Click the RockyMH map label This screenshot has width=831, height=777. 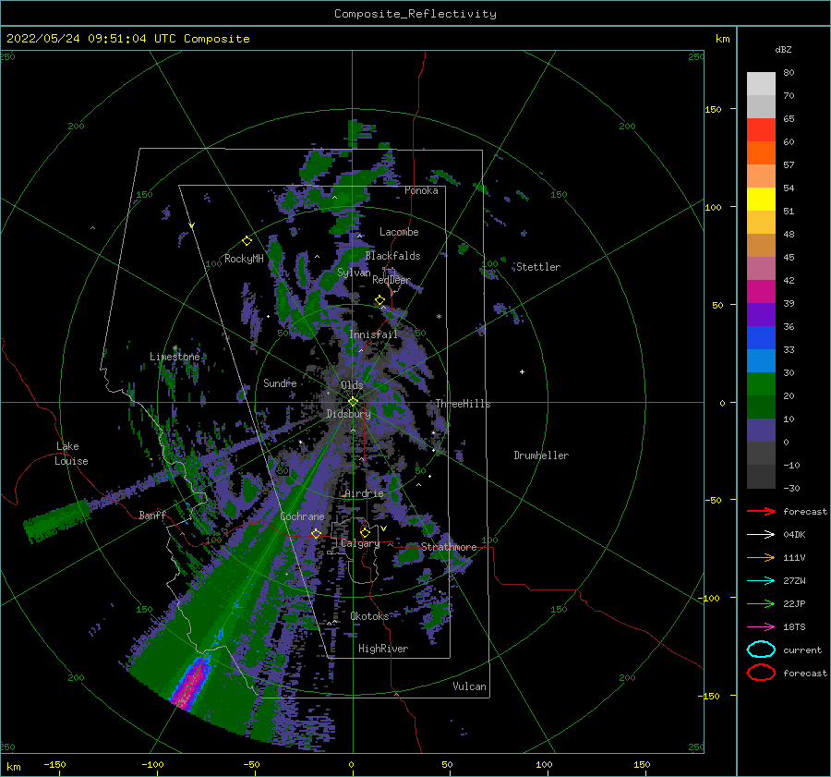(x=244, y=259)
